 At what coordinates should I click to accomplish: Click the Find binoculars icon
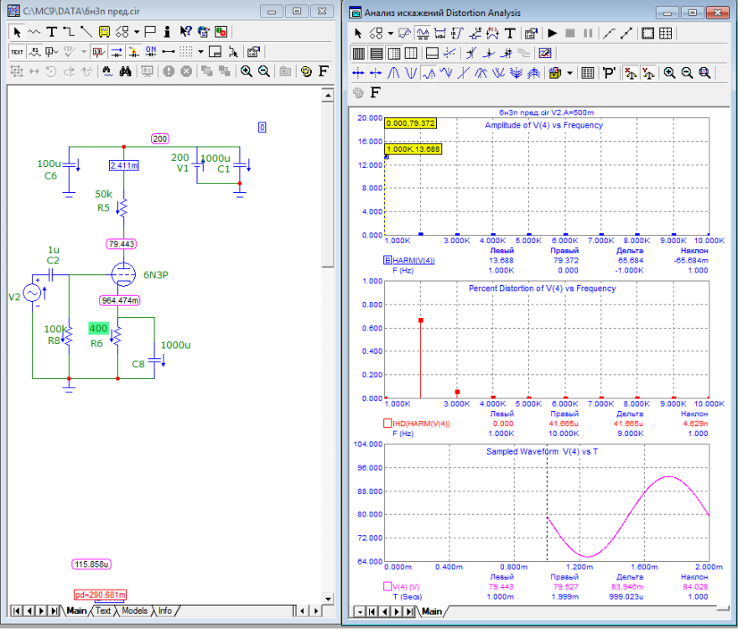(x=125, y=71)
